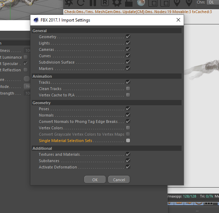219x213 pixels.
Task: Click the Animation section header
Action: pos(107,76)
